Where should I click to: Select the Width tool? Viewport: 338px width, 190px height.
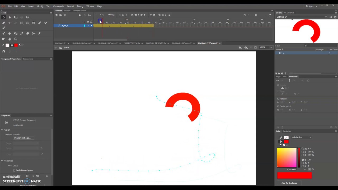[x=34, y=34]
